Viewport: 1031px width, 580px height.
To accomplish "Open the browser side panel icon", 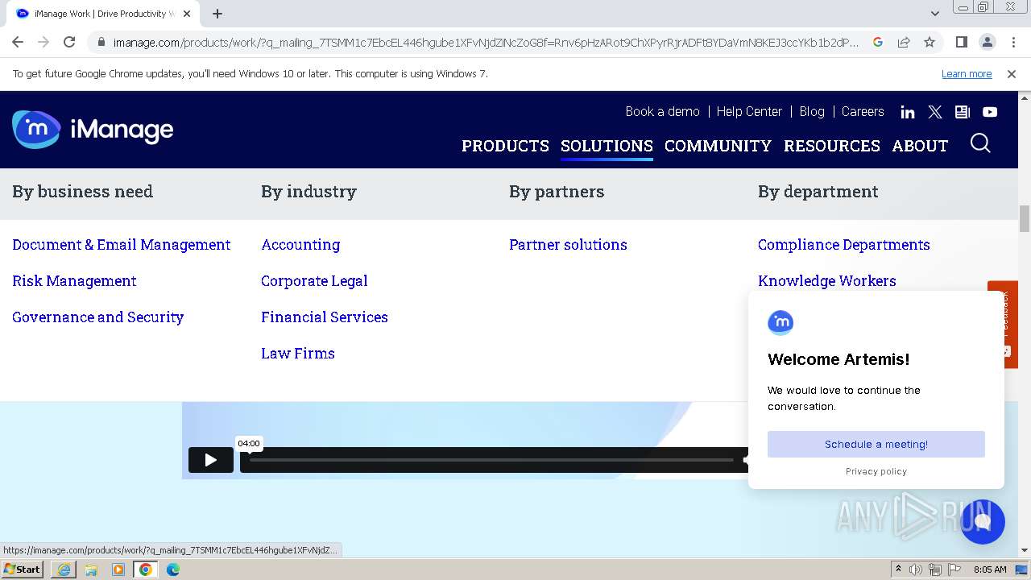I will [961, 42].
